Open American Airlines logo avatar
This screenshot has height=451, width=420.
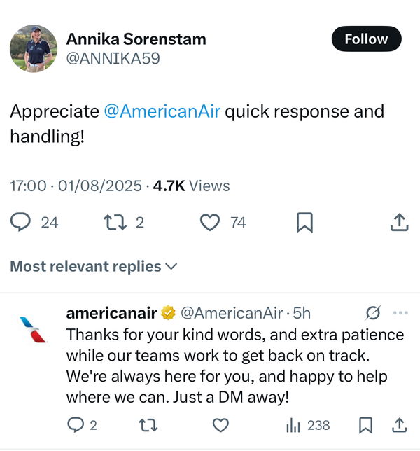[33, 330]
